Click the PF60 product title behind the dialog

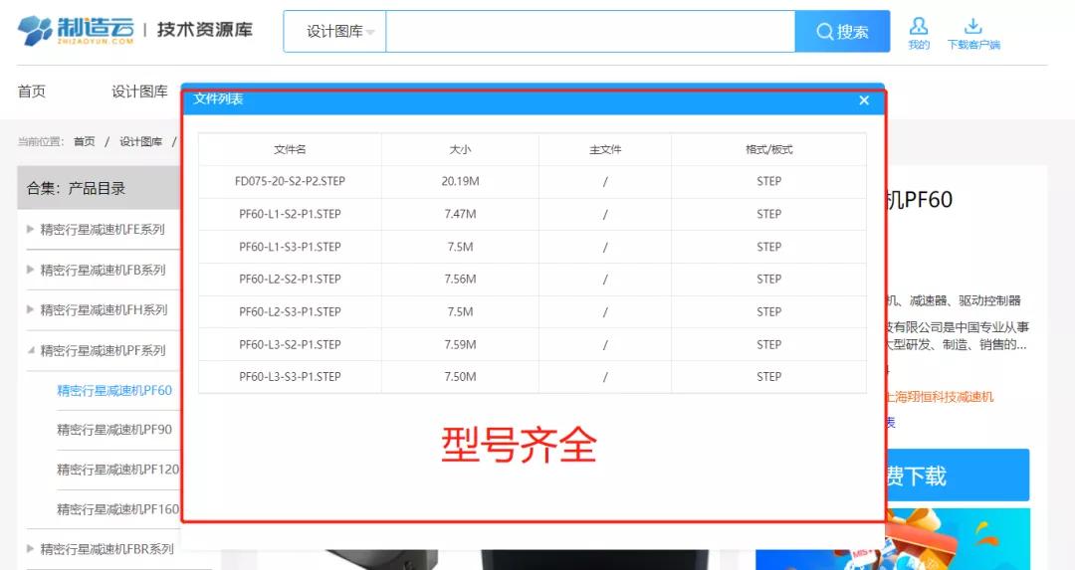(x=919, y=199)
